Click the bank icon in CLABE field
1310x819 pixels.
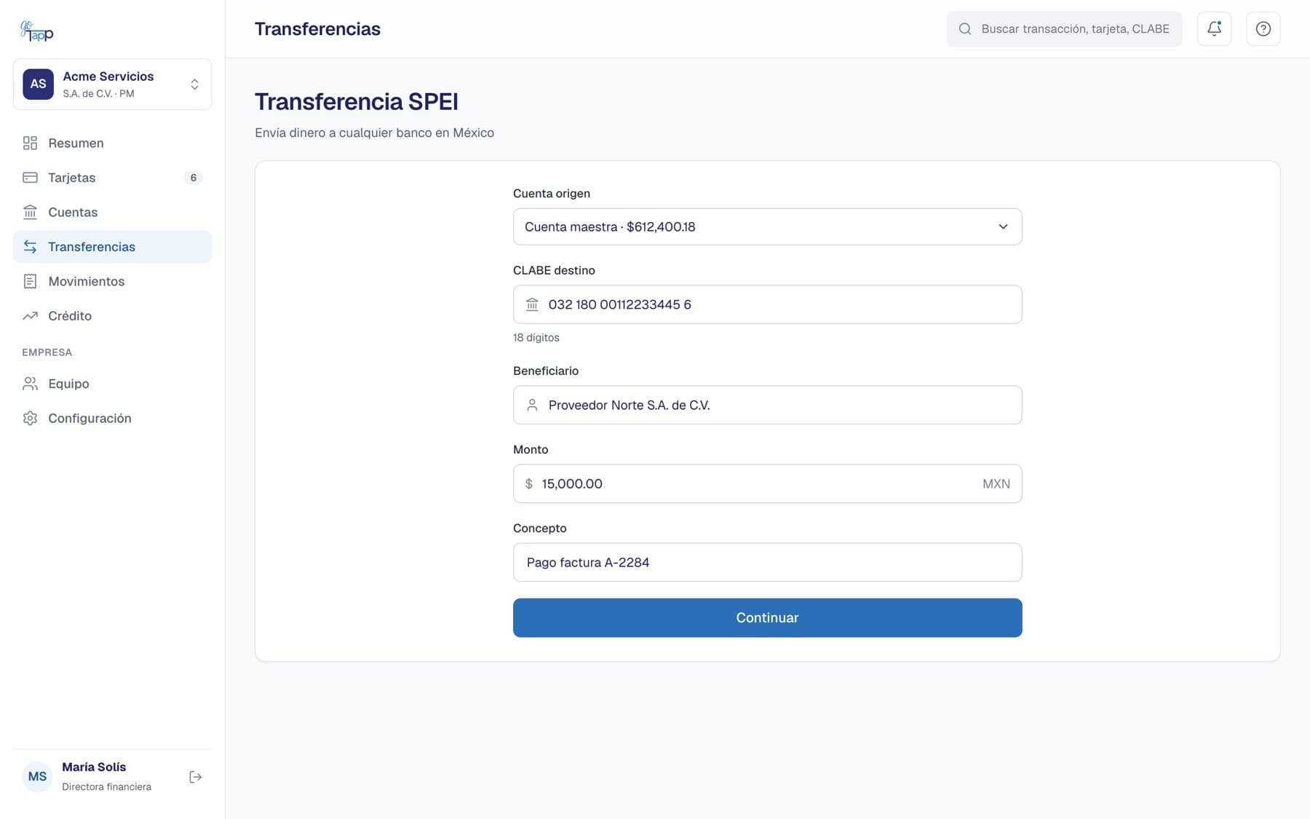point(532,304)
